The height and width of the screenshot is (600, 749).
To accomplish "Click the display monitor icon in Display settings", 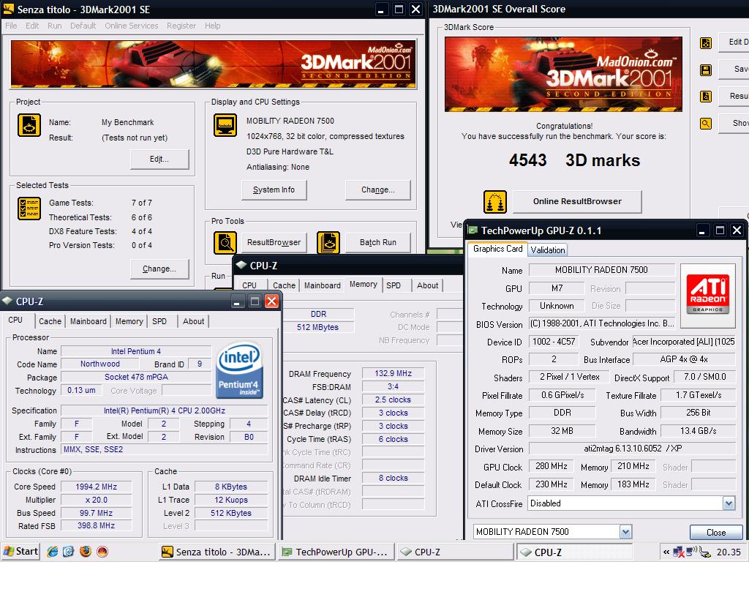I will click(x=225, y=125).
